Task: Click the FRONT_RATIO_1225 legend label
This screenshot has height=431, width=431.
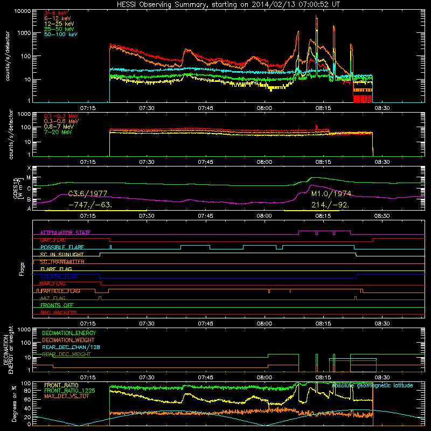Action: (69, 391)
